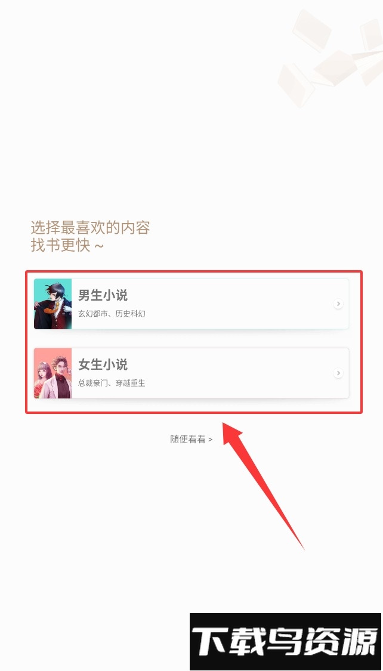Open 女生小说 using its chevron arrow
The image size is (383, 671).
coord(338,373)
